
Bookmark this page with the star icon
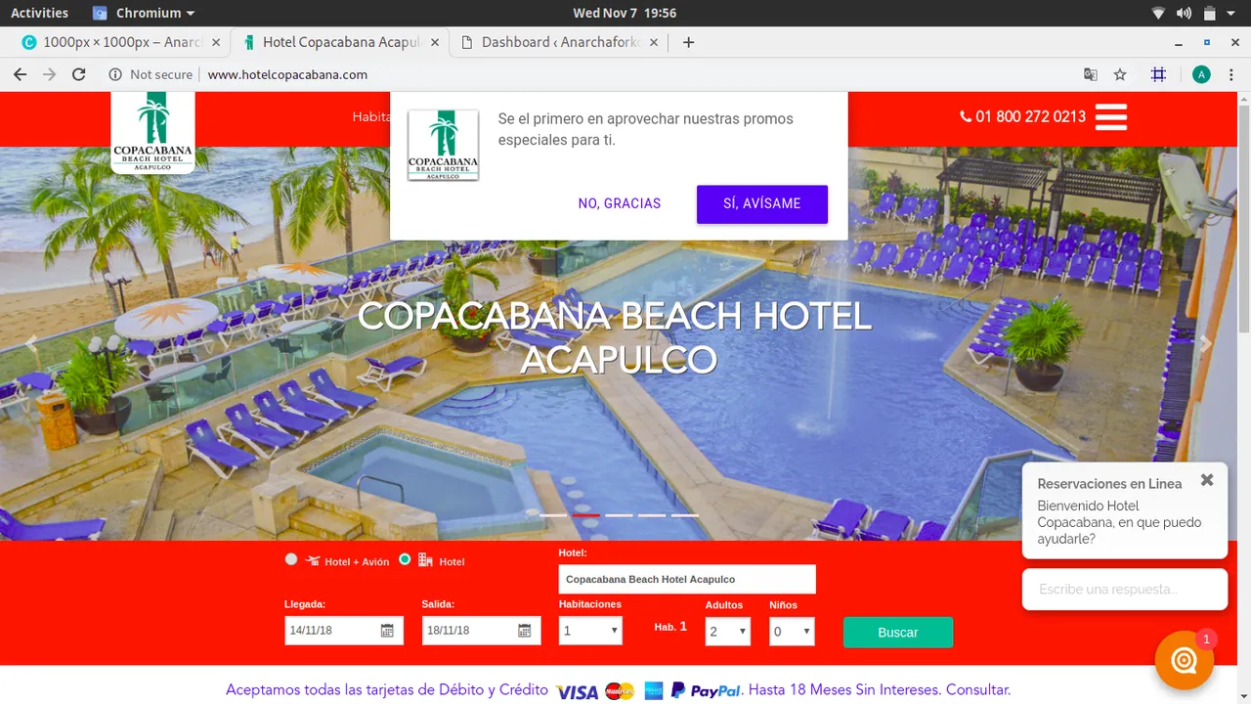click(1120, 74)
